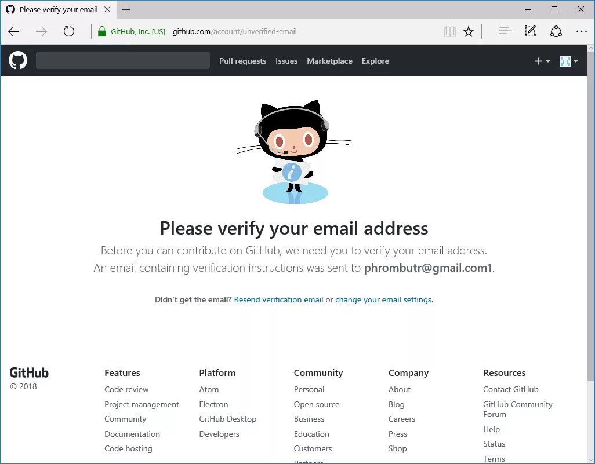Open Explore in the header

click(x=375, y=61)
